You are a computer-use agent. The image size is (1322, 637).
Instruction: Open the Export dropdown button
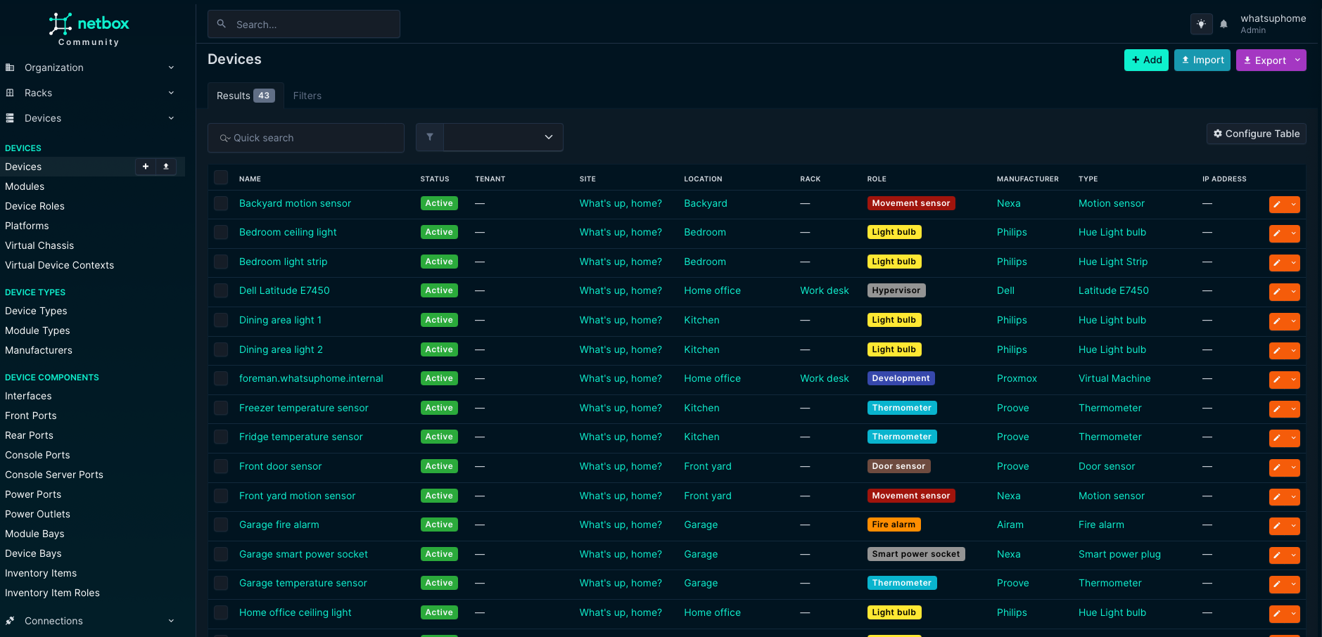(1271, 60)
